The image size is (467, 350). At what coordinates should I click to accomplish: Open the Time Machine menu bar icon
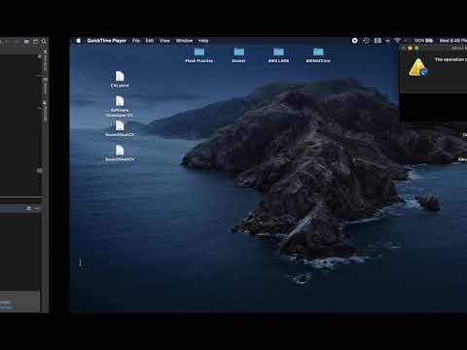coord(366,41)
